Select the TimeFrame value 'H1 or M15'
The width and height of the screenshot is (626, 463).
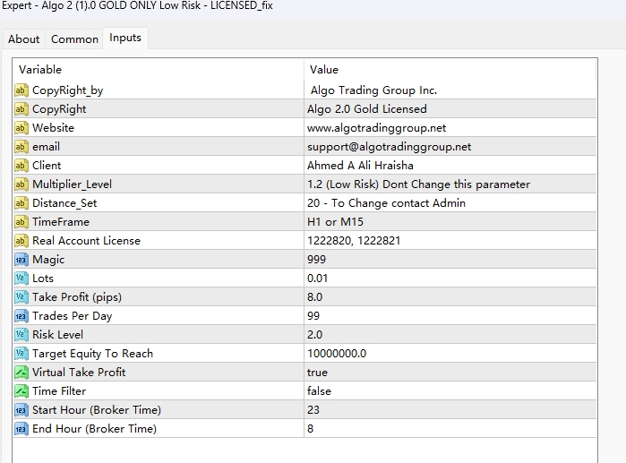tap(335, 222)
